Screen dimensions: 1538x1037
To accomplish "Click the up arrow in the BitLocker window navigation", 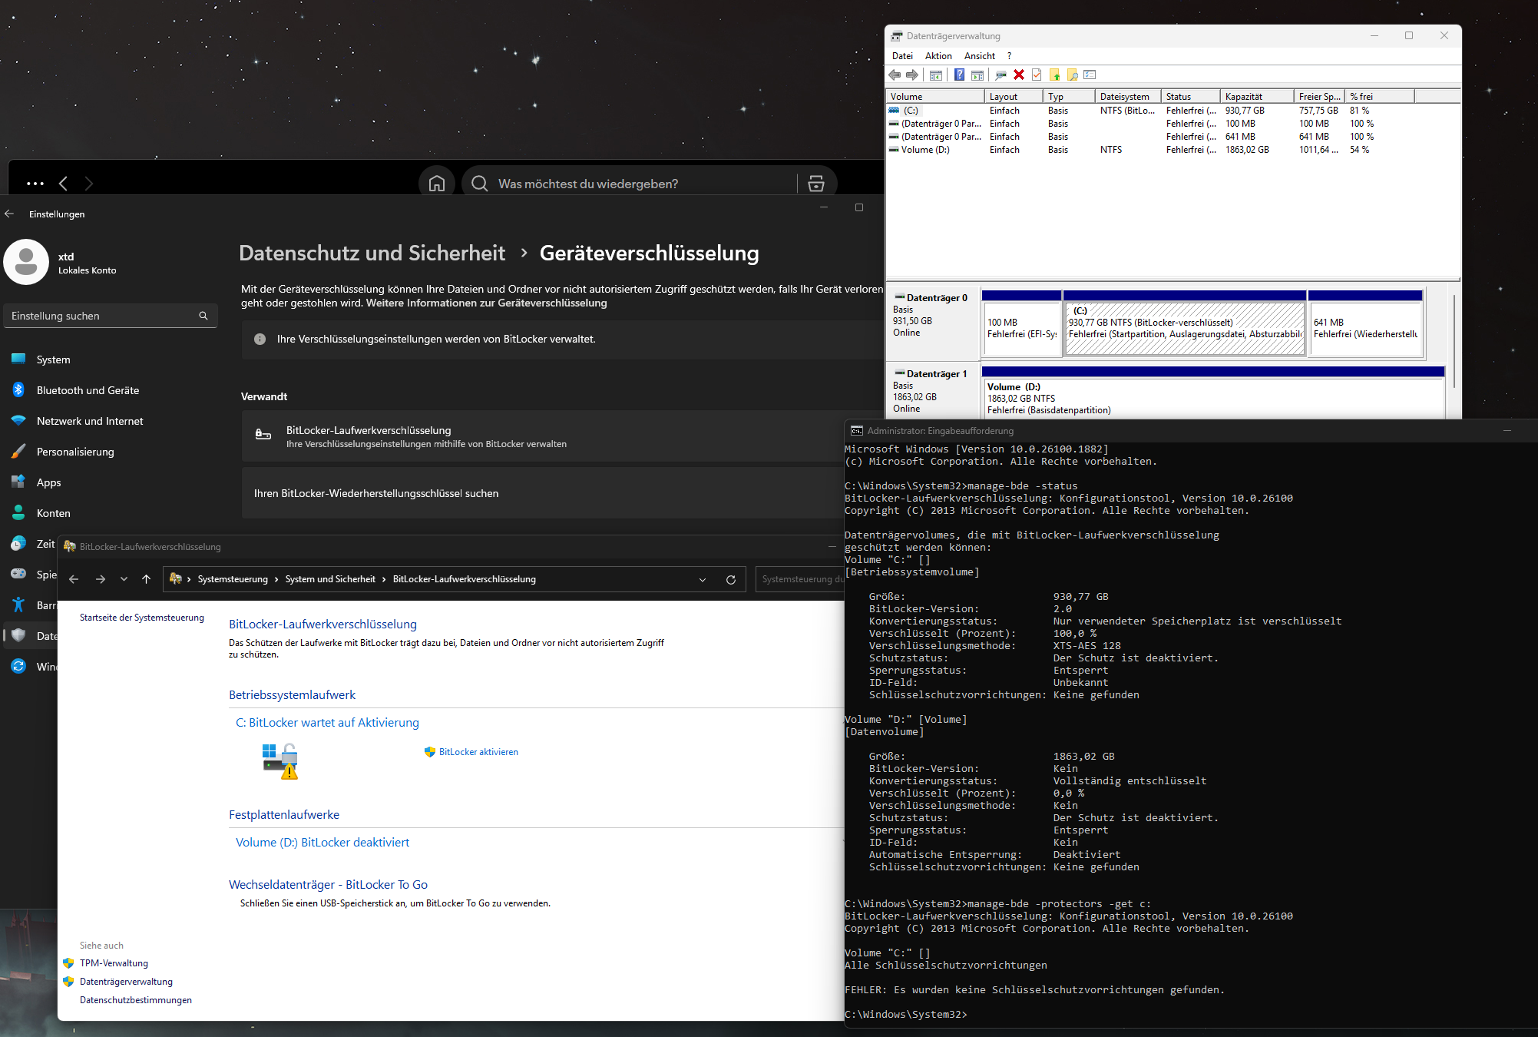I will pyautogui.click(x=146, y=579).
